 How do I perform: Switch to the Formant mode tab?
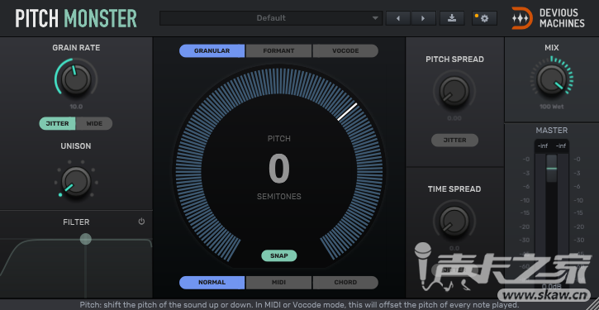[x=279, y=50]
